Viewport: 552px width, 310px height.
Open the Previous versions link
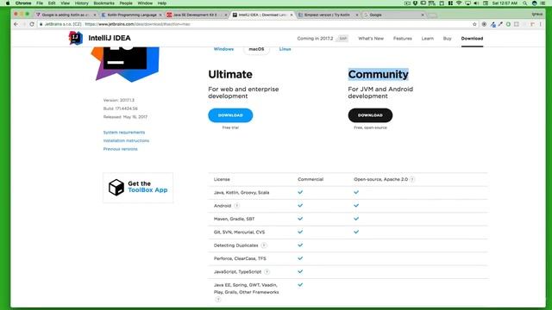click(121, 149)
